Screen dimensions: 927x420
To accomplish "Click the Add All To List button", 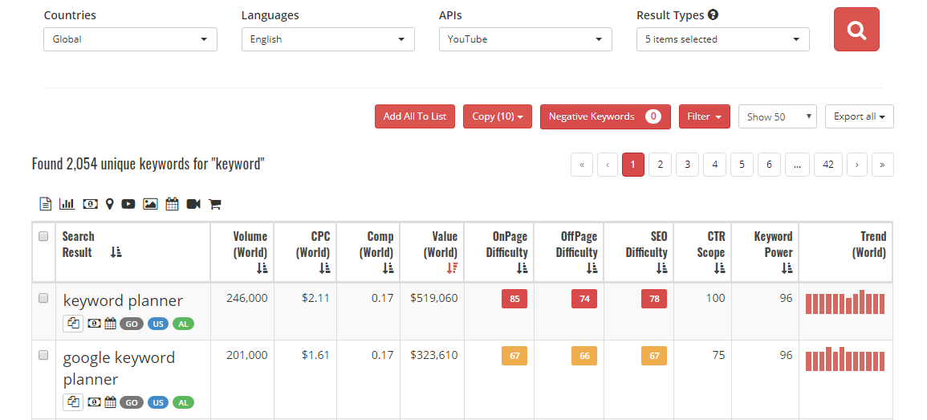I will click(415, 116).
